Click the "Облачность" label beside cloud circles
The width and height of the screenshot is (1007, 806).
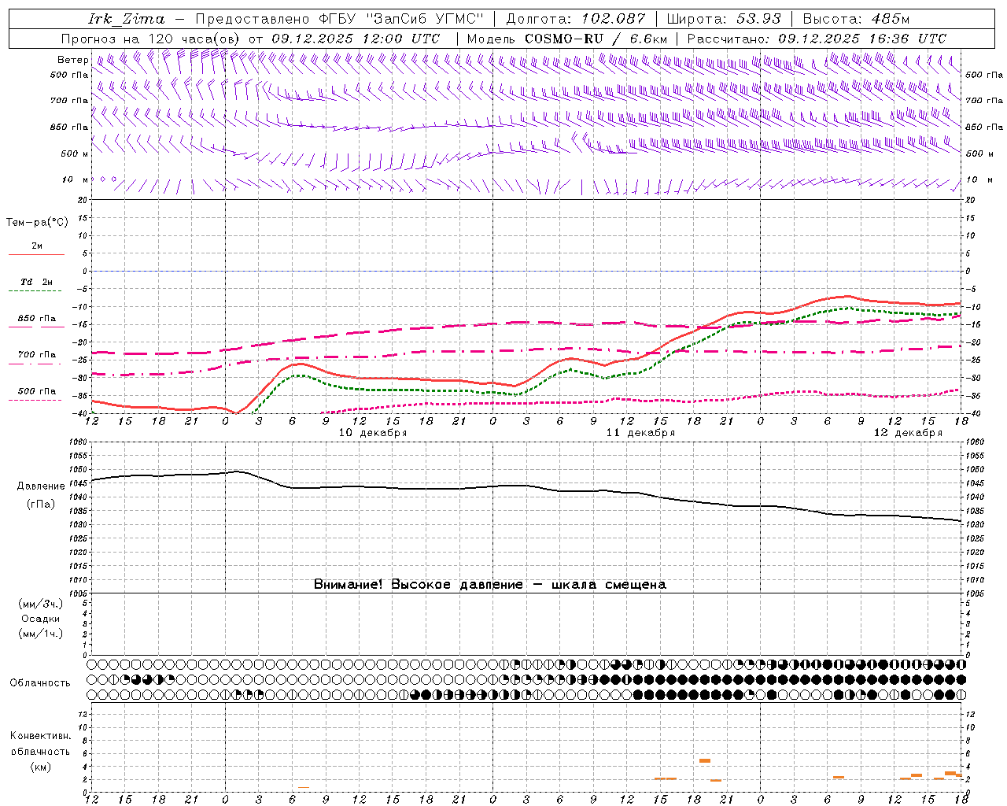[40, 682]
